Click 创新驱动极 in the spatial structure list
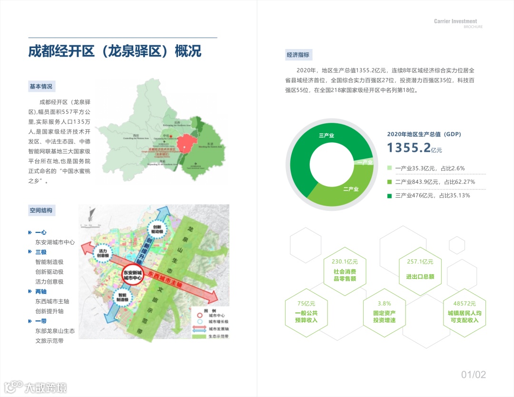 point(49,272)
